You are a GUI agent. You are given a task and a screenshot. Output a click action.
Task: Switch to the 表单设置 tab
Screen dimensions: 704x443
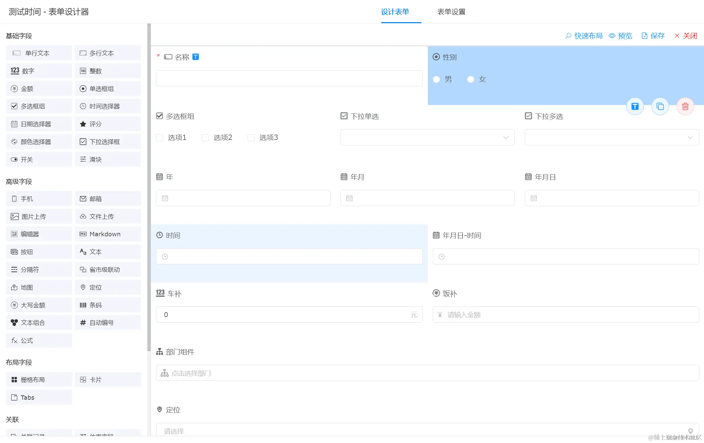coord(451,12)
